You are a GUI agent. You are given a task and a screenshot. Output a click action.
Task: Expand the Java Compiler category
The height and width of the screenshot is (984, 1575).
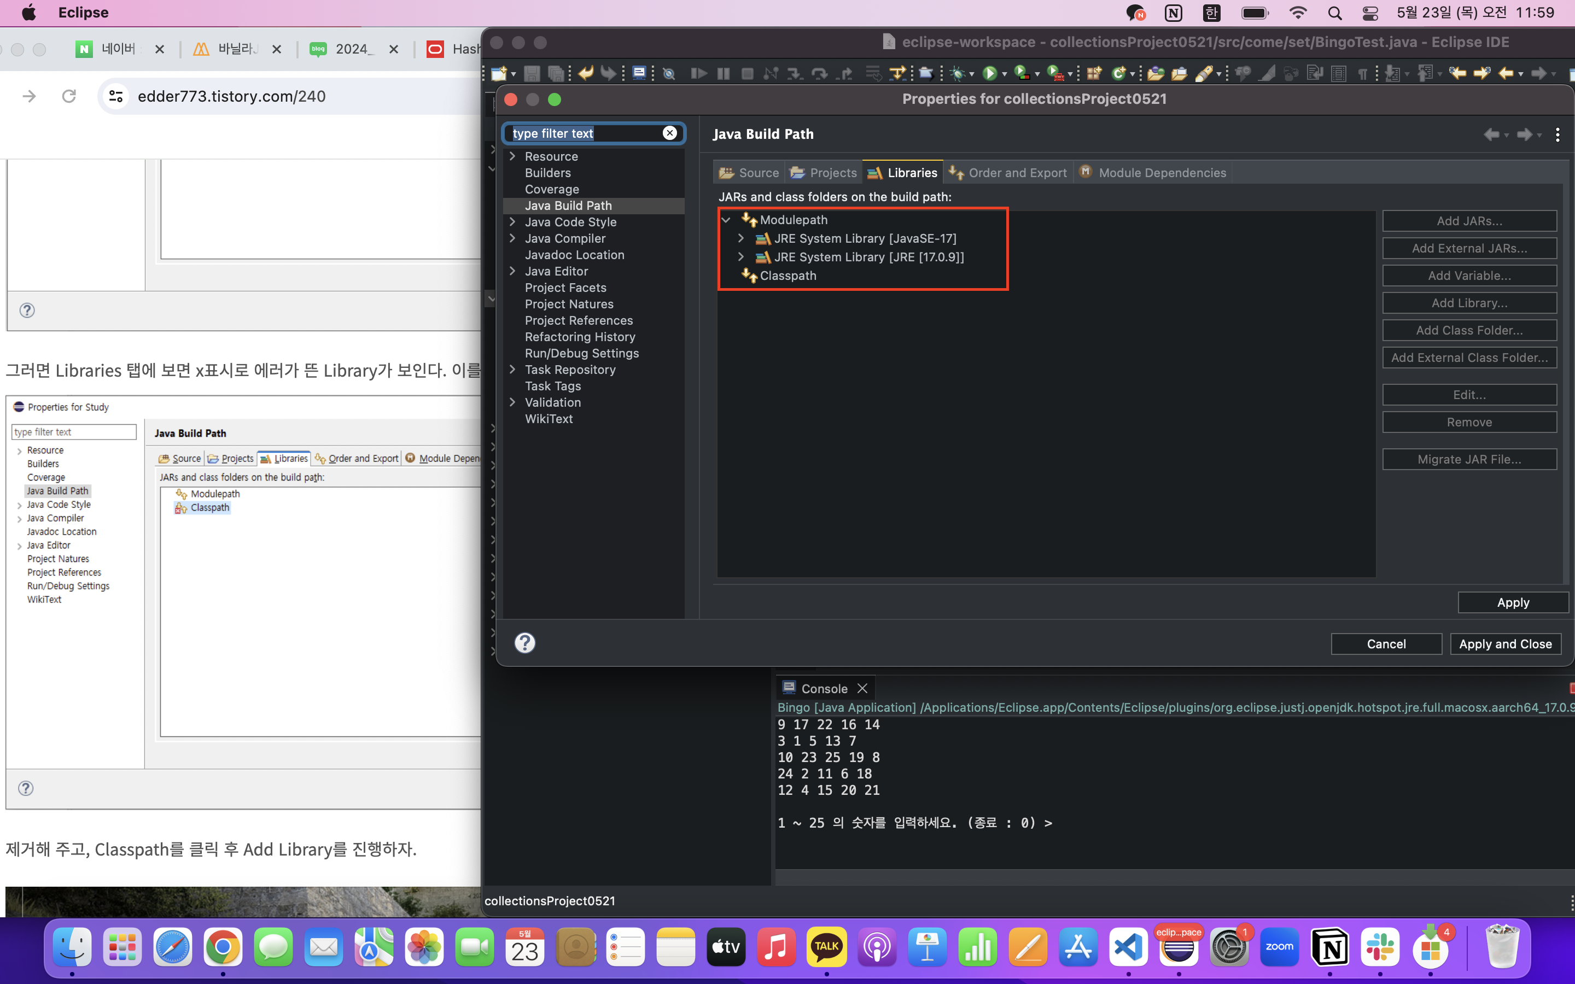[x=512, y=238]
